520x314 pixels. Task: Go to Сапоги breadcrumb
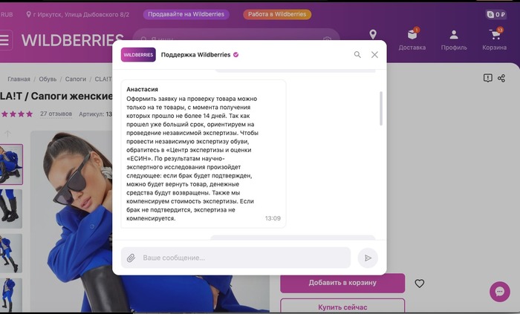pyautogui.click(x=76, y=79)
